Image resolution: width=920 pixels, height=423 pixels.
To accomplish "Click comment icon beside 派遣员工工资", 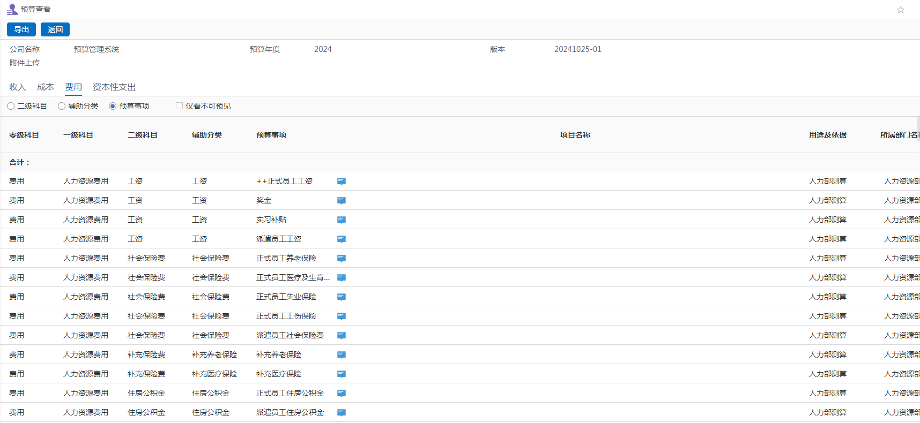I will pos(342,239).
